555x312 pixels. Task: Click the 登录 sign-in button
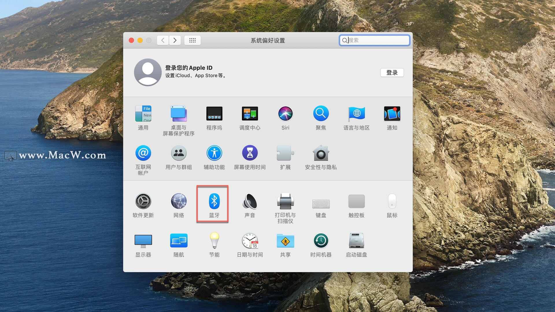pyautogui.click(x=392, y=73)
